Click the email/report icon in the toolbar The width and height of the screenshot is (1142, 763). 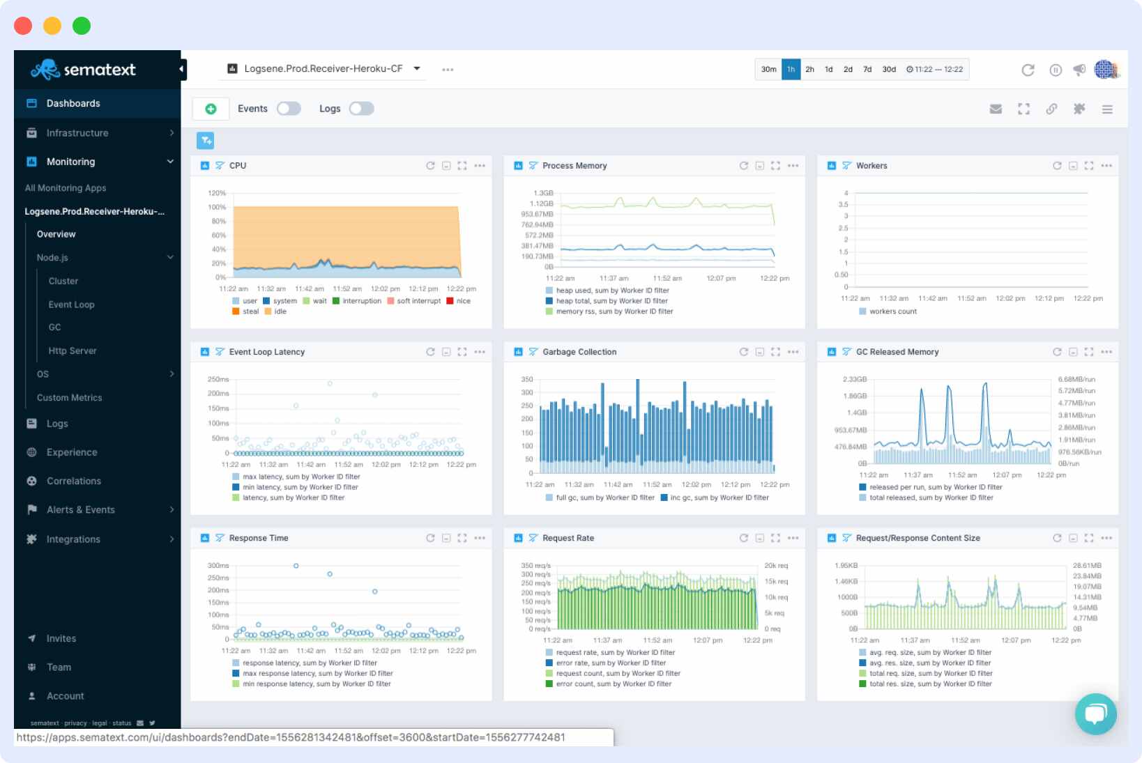click(x=996, y=109)
